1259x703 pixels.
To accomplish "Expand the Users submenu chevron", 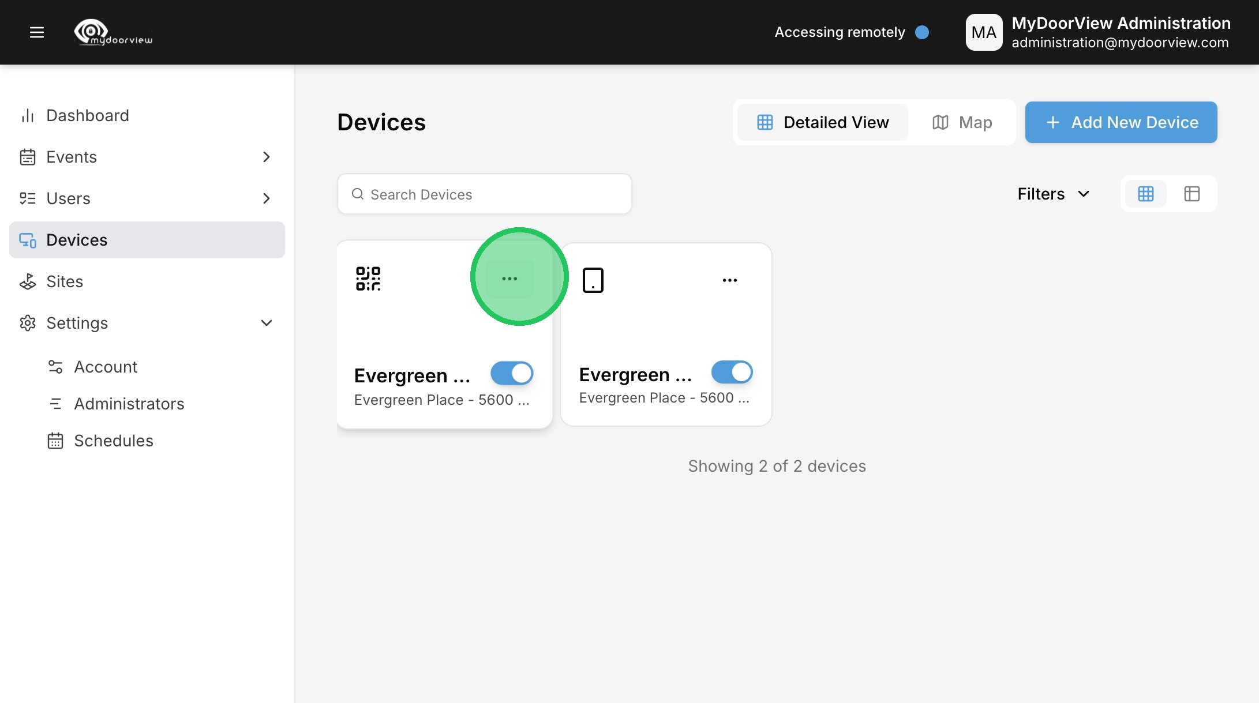I will (x=266, y=198).
